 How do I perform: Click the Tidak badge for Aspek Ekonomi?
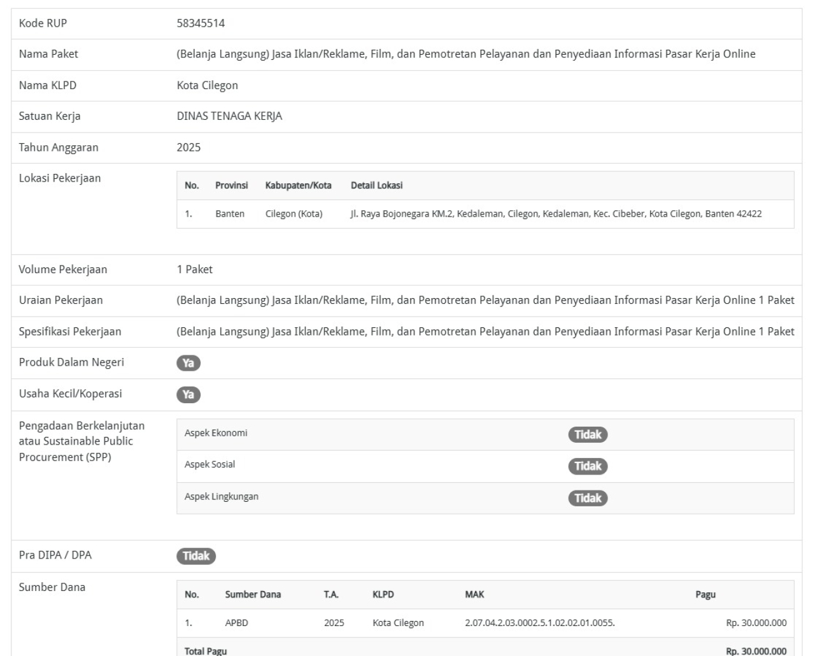point(587,434)
